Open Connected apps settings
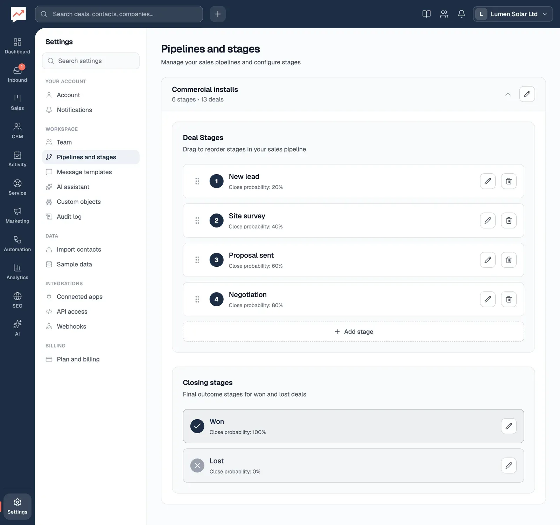 click(91, 297)
